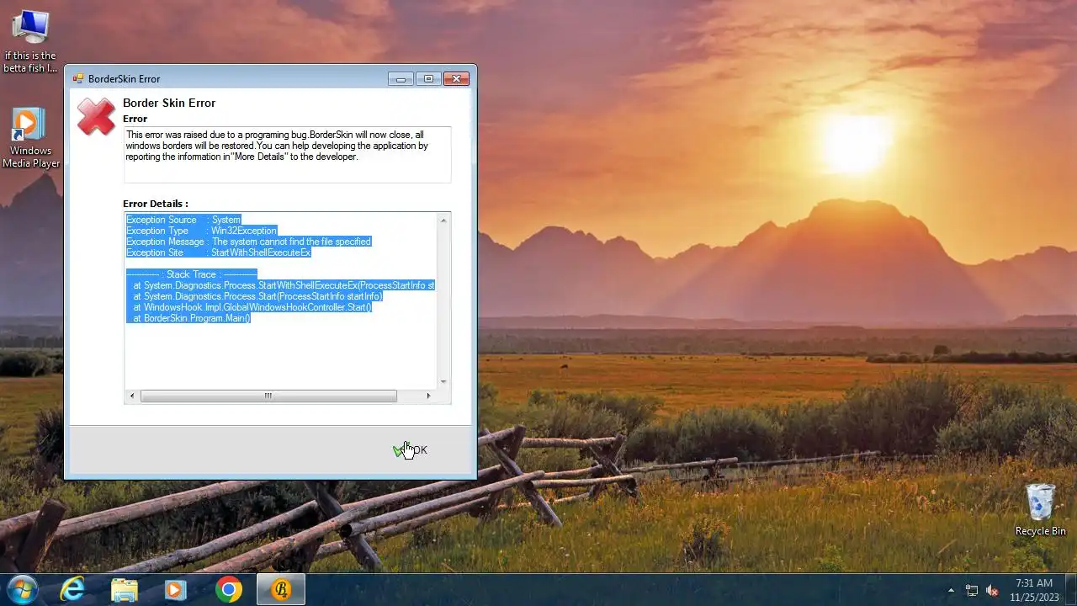Open the Windows Start menu
The image size is (1077, 606).
point(22,589)
